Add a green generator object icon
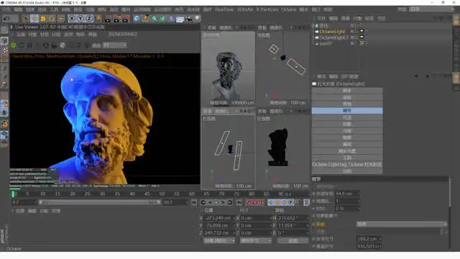 155,19
